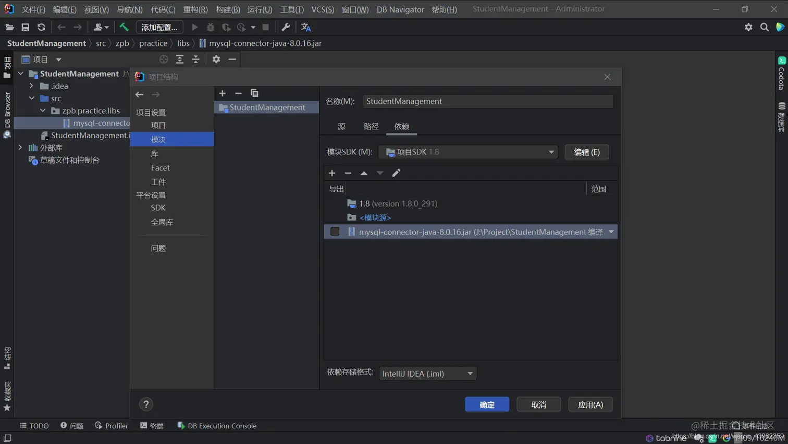Edit dependency with pencil icon

click(396, 173)
